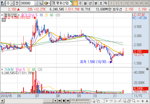
Task: Click the overlapping windows icon
Action: pyautogui.click(x=98, y=101)
